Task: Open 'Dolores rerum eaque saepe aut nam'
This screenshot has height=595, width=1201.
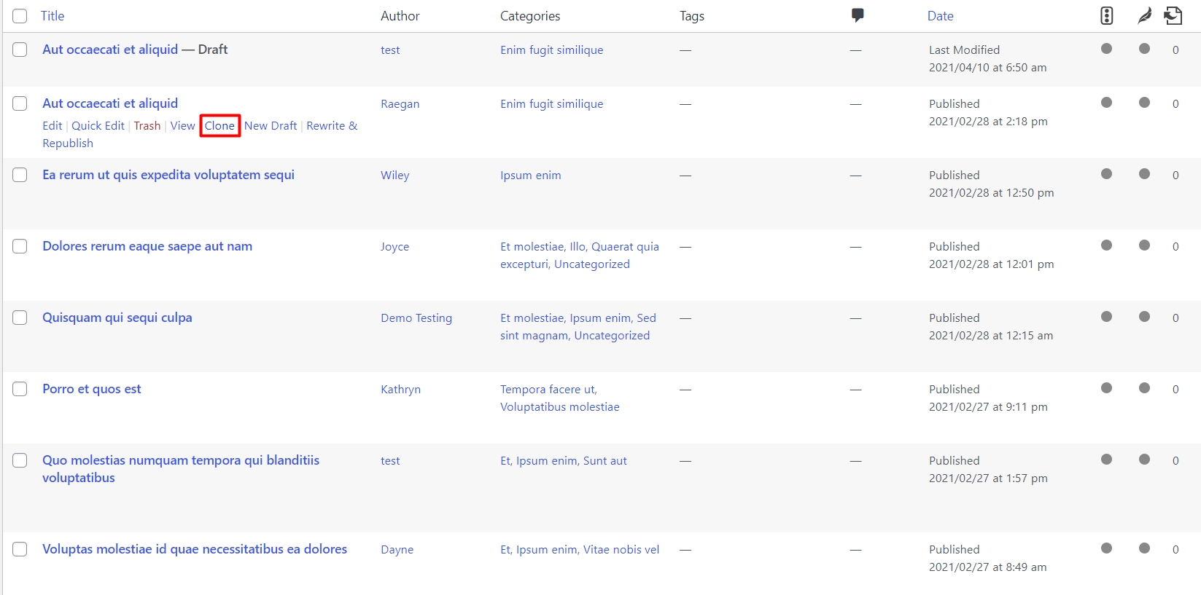Action: pyautogui.click(x=147, y=246)
